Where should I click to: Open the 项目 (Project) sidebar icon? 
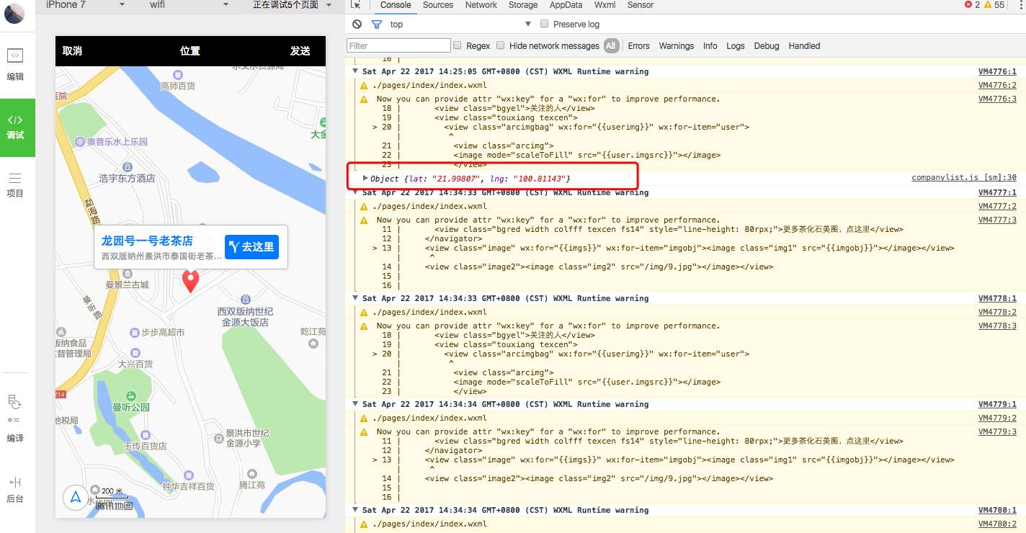pyautogui.click(x=15, y=185)
